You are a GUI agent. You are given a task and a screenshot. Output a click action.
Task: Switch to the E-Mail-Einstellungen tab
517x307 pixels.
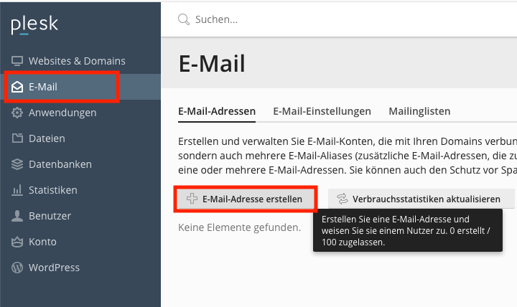pyautogui.click(x=322, y=111)
